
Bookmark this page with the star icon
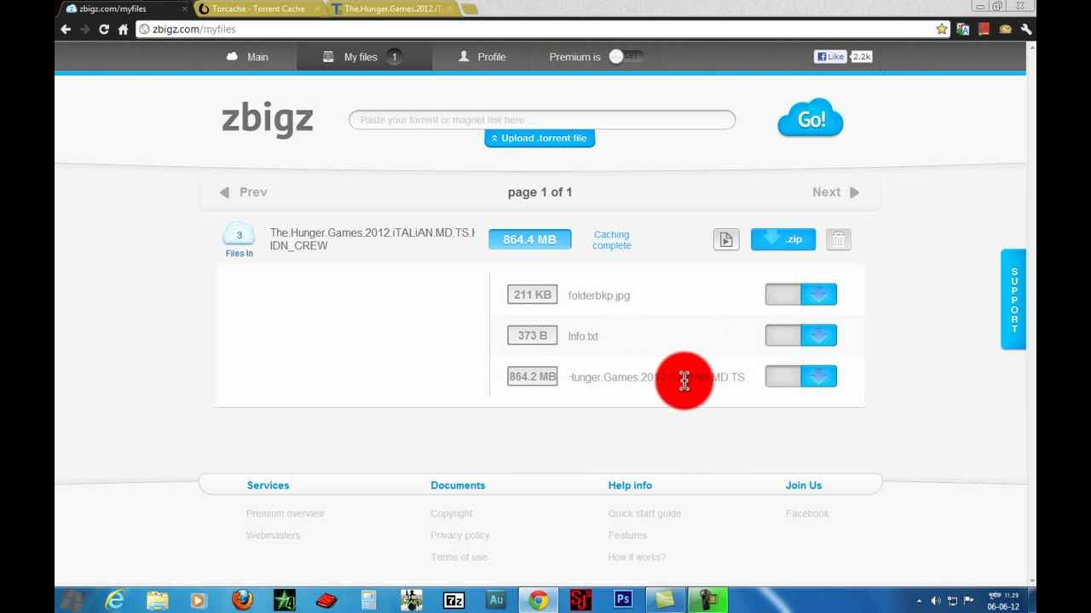[x=941, y=29]
